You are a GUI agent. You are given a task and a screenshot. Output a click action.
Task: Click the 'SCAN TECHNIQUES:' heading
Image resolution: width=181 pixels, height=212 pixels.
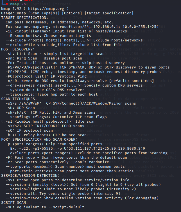click(19, 99)
